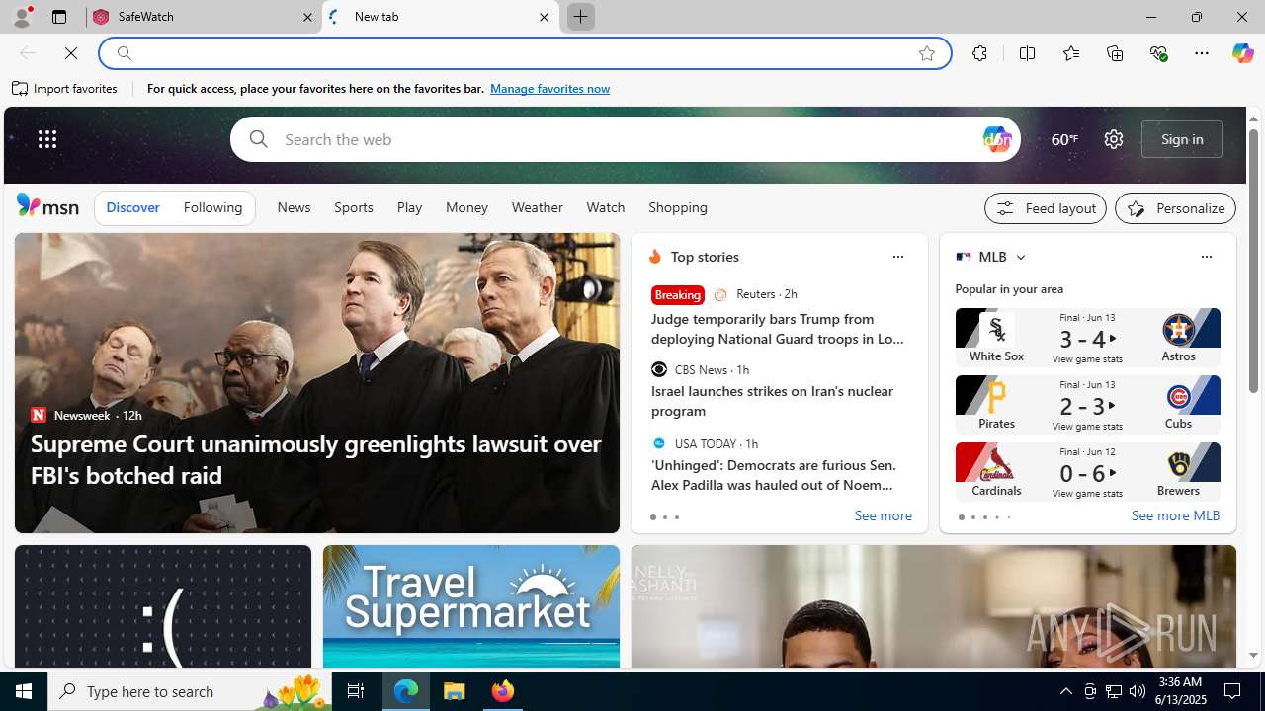Open the News category

coord(294,207)
